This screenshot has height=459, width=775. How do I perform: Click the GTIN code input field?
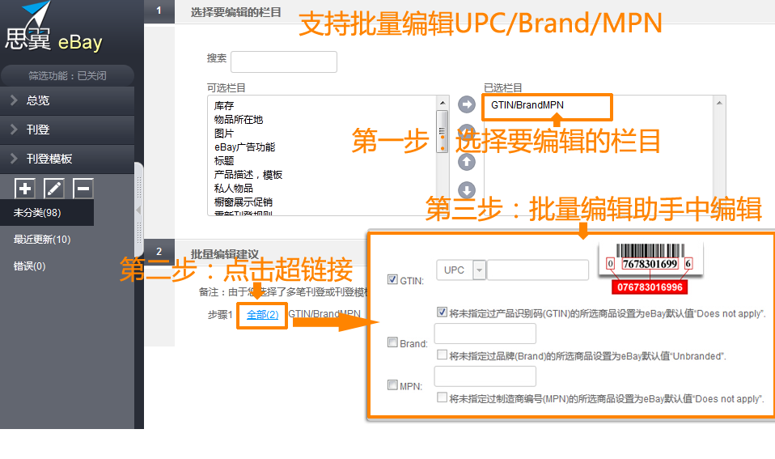[538, 270]
